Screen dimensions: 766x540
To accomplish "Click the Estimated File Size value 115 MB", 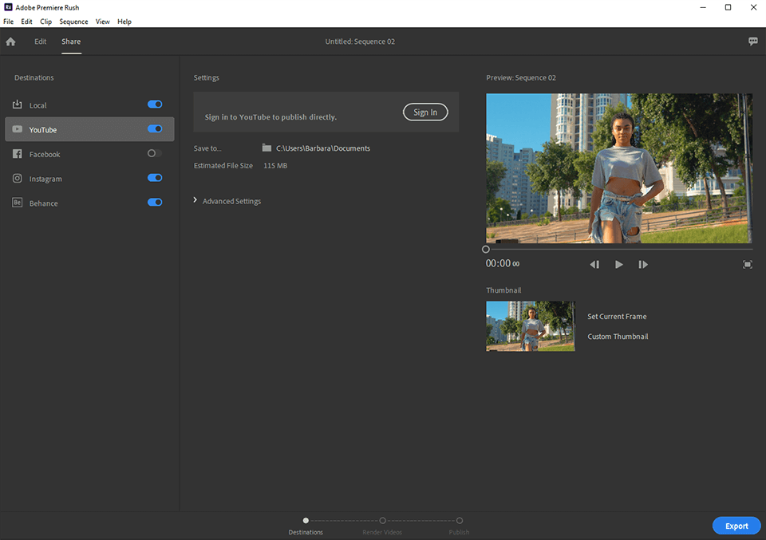I will pyautogui.click(x=275, y=166).
